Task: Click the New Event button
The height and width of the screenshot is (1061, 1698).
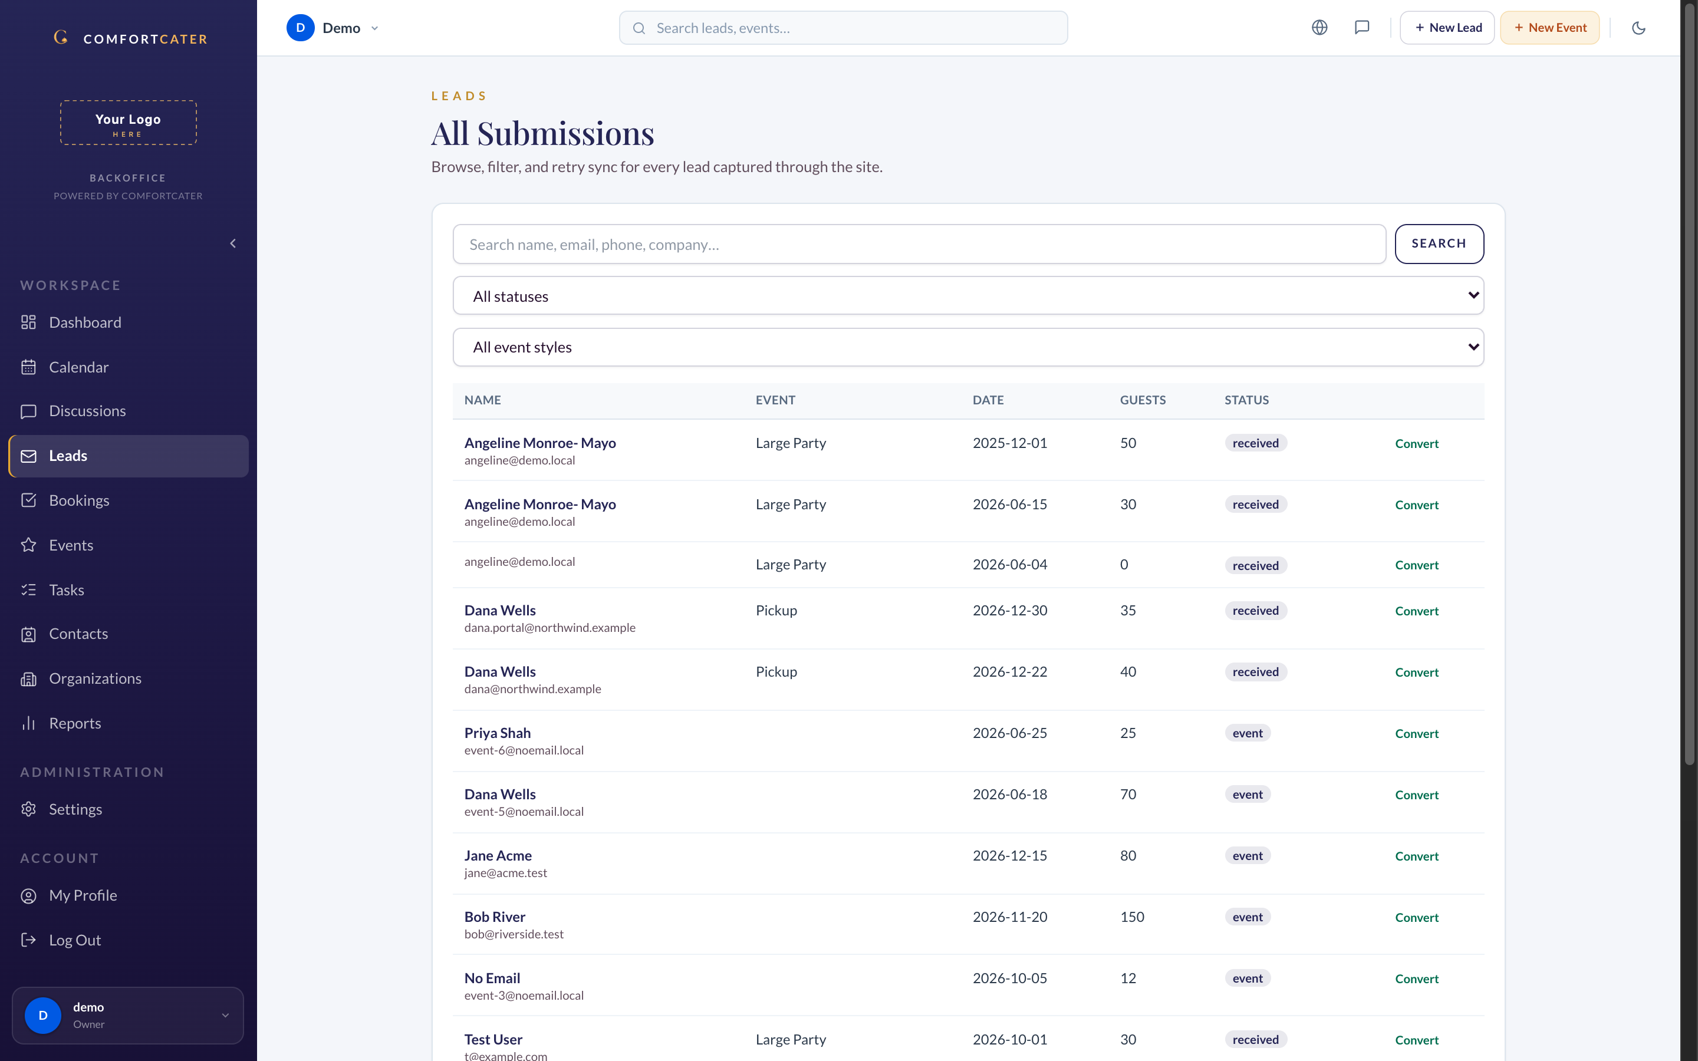Action: [x=1549, y=27]
